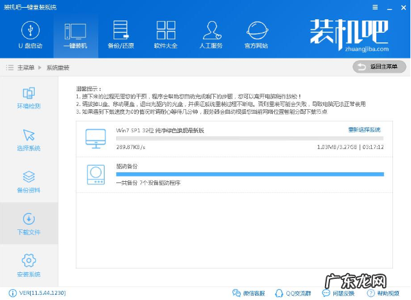Click the 温馨提示 heading
The height and width of the screenshot is (300, 411).
pos(89,89)
